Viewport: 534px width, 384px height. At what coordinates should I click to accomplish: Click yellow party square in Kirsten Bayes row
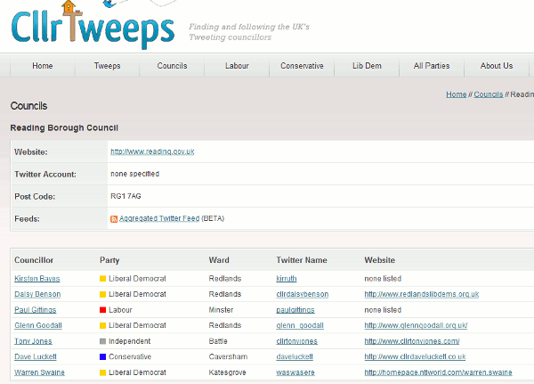click(102, 279)
